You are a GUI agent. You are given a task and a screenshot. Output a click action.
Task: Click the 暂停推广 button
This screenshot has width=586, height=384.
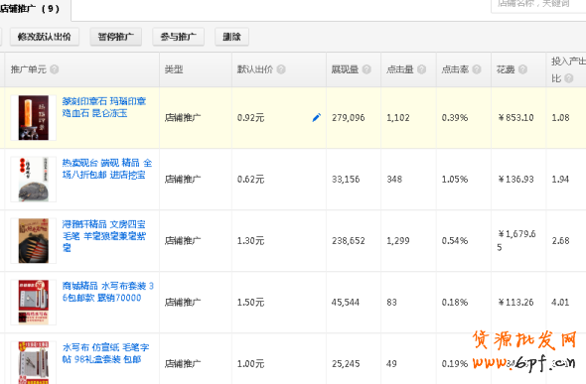116,37
